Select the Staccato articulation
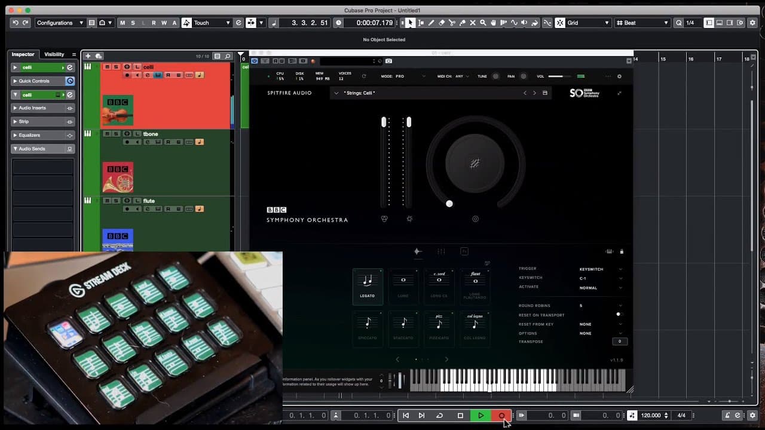765x430 pixels. pos(403,328)
